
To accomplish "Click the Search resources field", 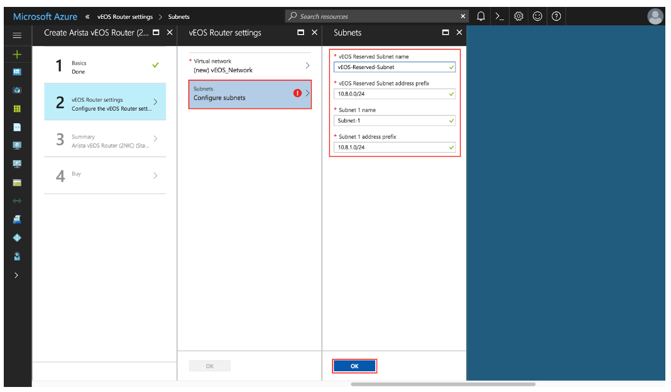I will pyautogui.click(x=377, y=16).
